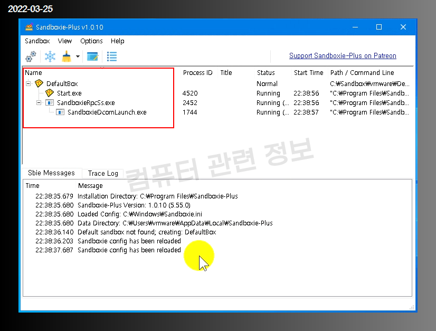Click the Time column header in messages
The image size is (436, 331).
33,185
